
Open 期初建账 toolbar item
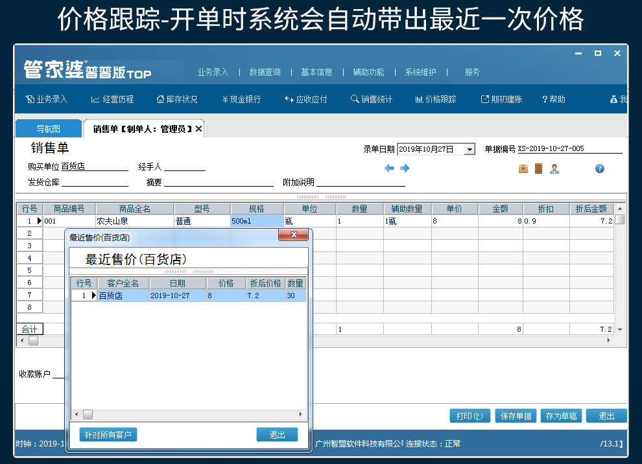tap(501, 99)
